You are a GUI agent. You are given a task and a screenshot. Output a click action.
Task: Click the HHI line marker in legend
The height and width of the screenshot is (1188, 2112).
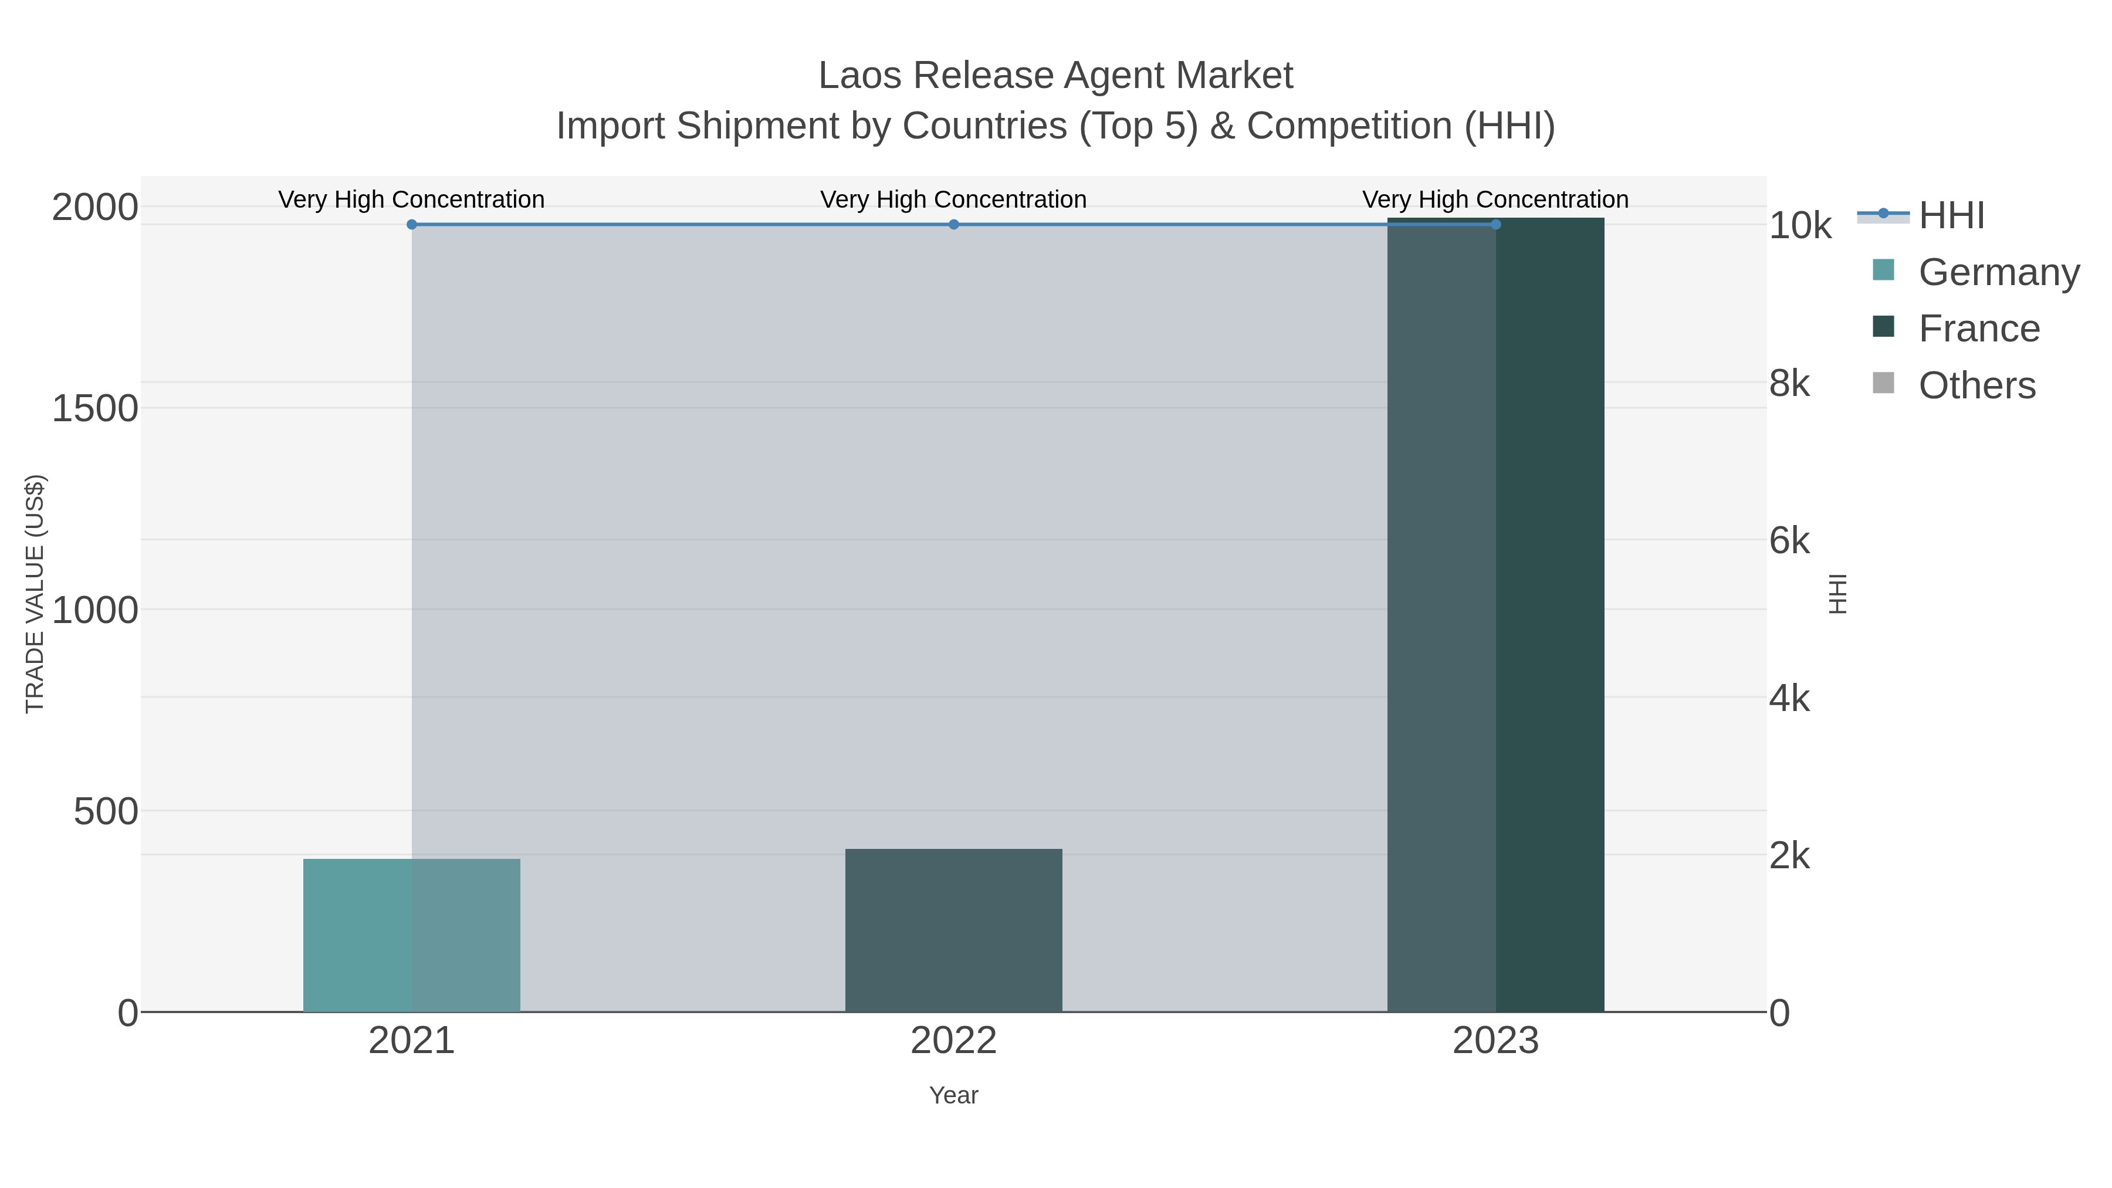pos(1883,214)
